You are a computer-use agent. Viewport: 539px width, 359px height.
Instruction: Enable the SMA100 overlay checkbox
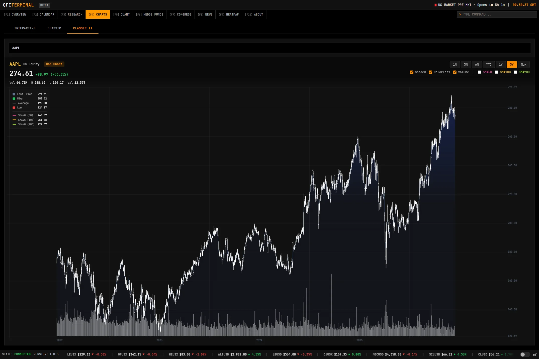coord(497,72)
